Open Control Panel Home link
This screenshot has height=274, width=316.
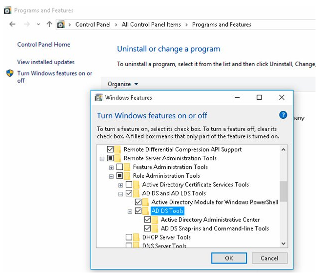44,45
